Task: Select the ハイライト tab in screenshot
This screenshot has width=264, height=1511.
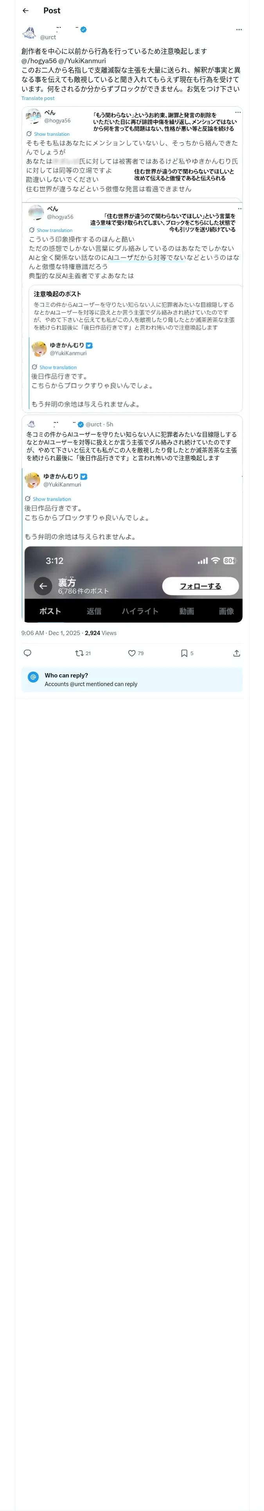Action: point(140,611)
